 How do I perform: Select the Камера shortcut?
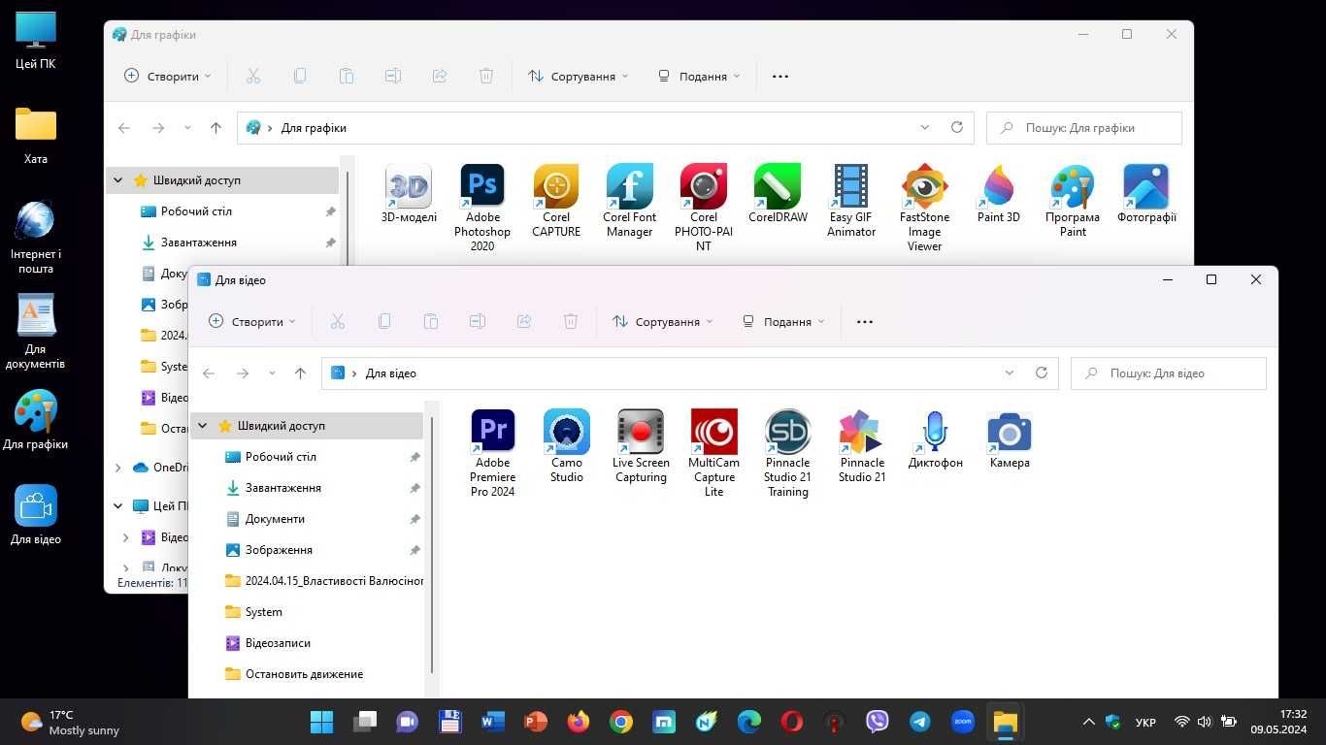click(x=1010, y=439)
